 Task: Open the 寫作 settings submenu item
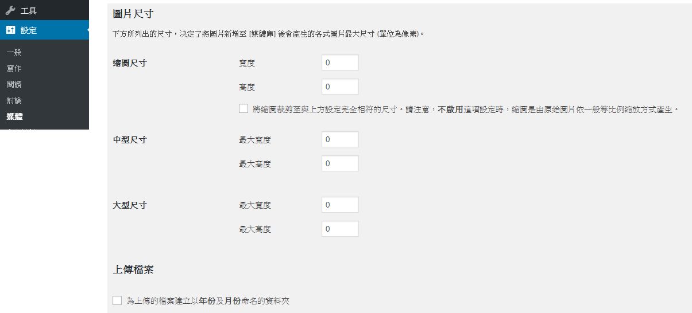14,68
